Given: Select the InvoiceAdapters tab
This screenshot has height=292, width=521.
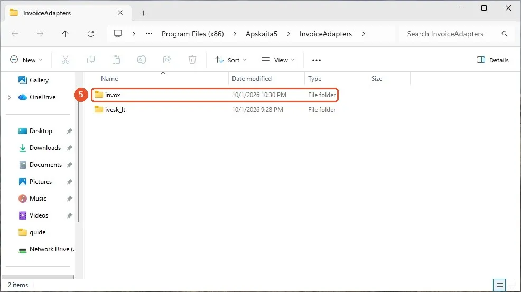Looking at the screenshot, I should click(62, 13).
